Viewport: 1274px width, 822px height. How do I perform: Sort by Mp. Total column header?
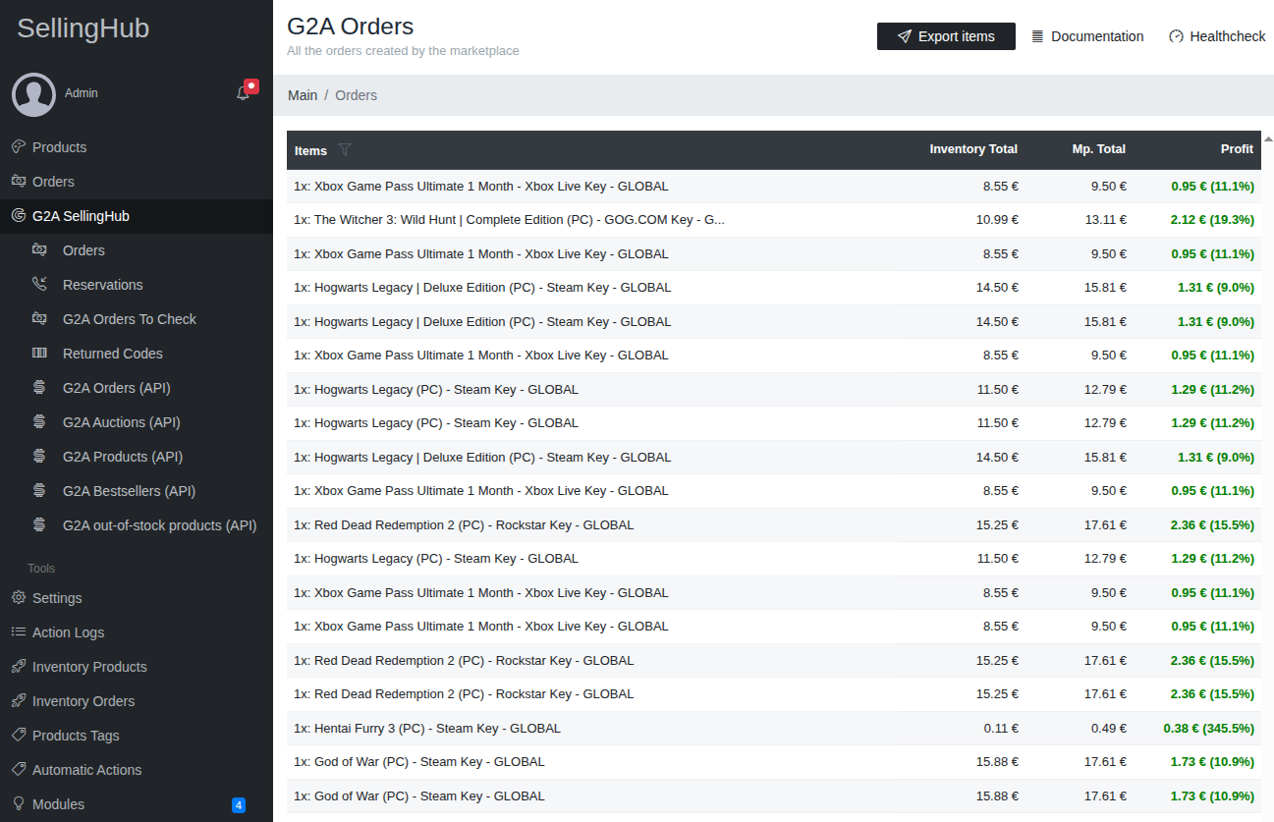pos(1099,149)
